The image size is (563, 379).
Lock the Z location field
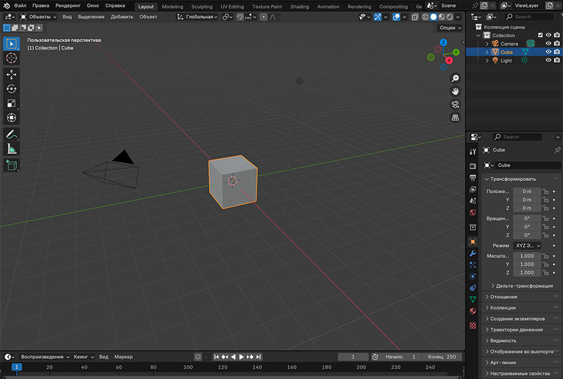[x=545, y=208]
